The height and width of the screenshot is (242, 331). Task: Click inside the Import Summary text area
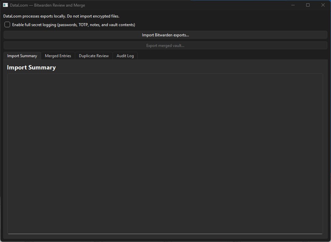[165, 154]
